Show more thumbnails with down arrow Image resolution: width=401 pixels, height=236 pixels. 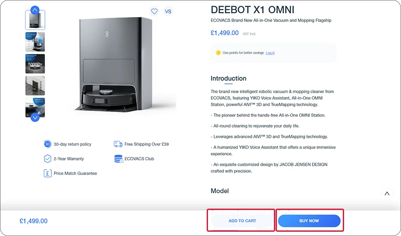pyautogui.click(x=35, y=118)
